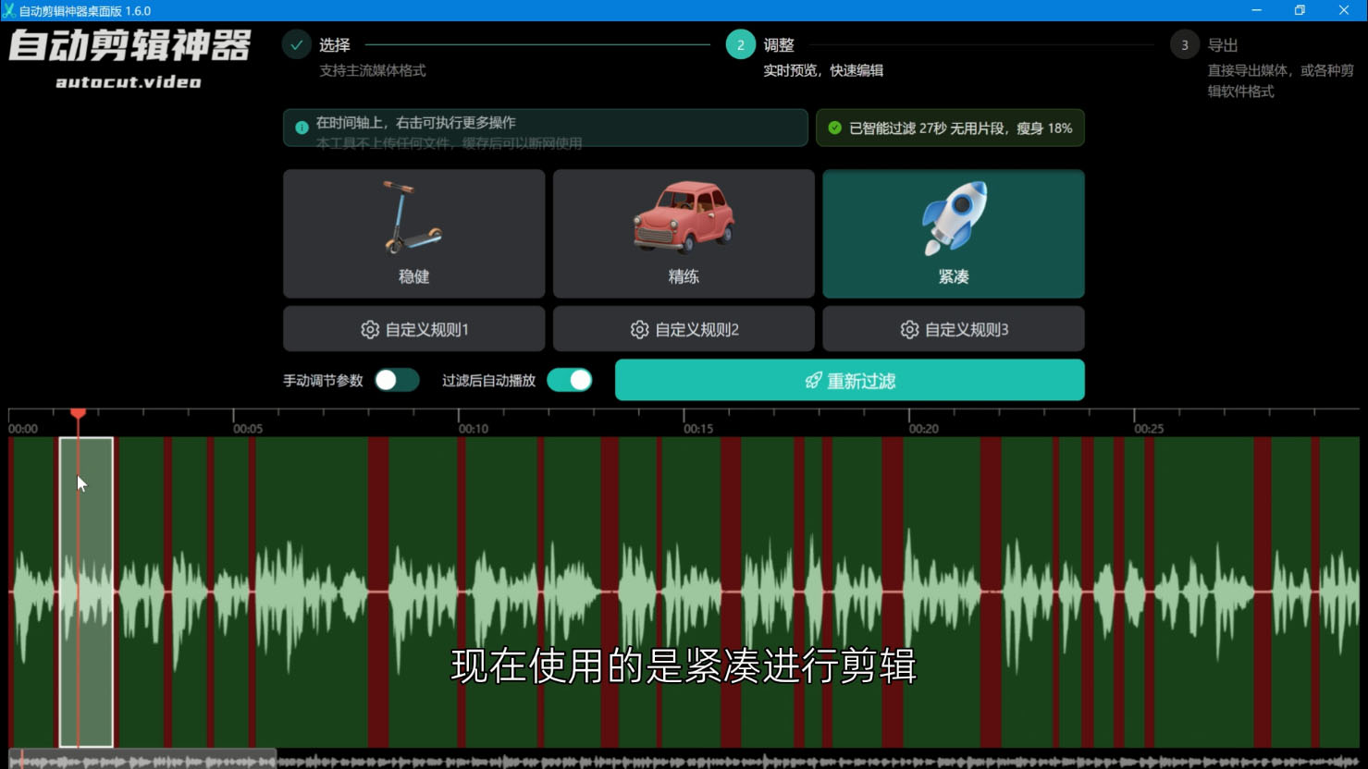Select the 紧凑 rocket editing mode
The height and width of the screenshot is (769, 1368).
click(952, 232)
